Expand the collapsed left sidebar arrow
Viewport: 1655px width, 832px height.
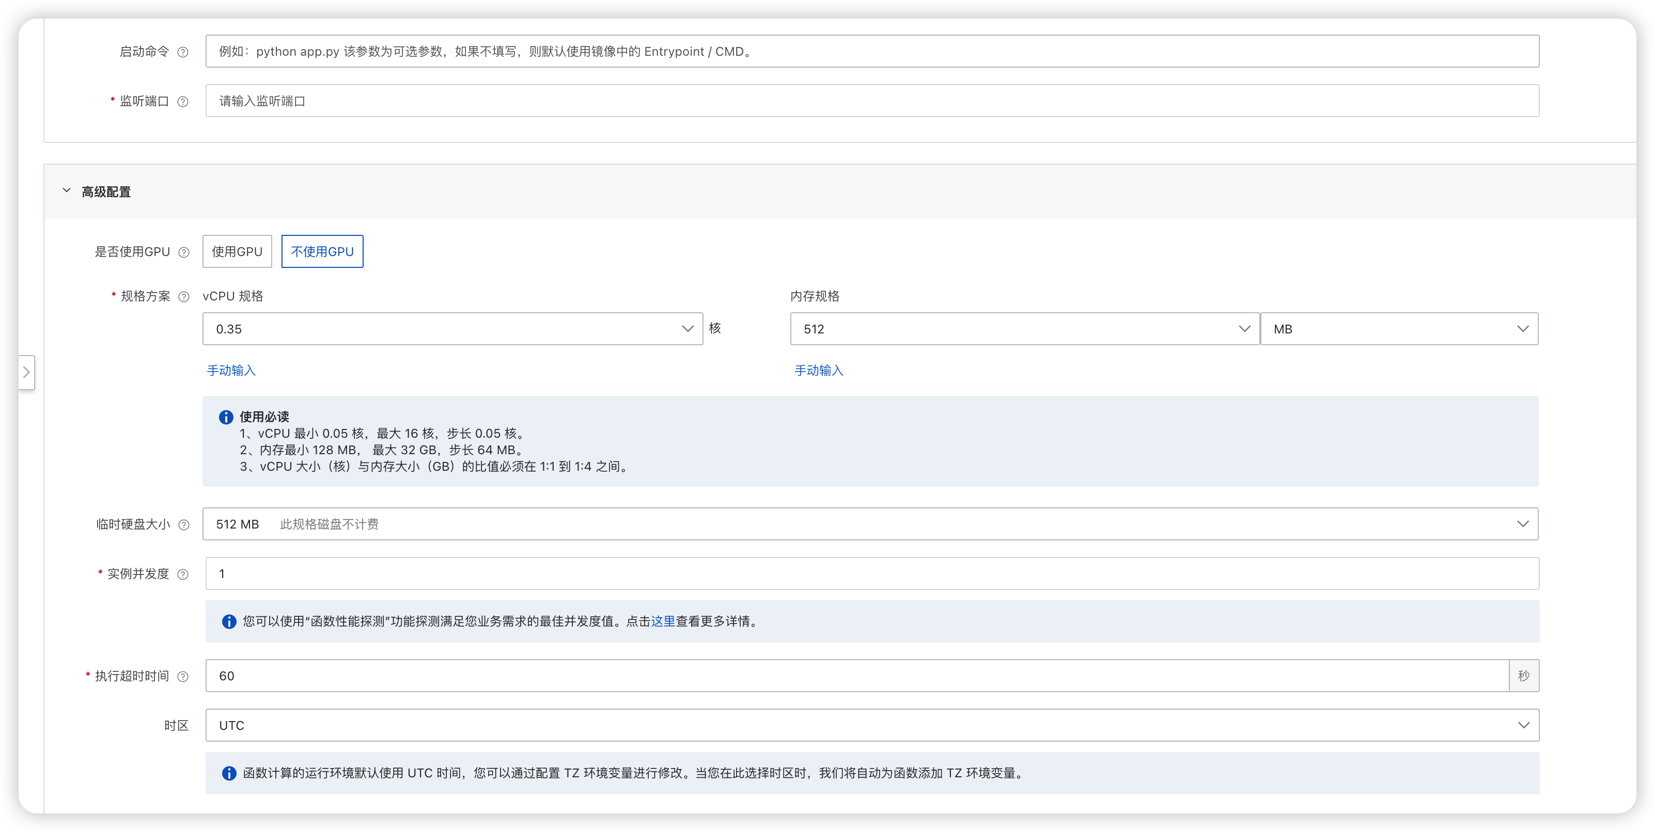pos(26,372)
